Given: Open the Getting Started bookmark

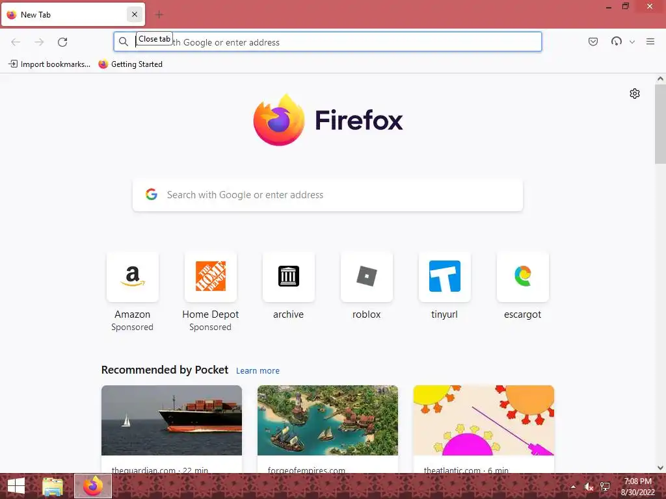Looking at the screenshot, I should [x=130, y=64].
